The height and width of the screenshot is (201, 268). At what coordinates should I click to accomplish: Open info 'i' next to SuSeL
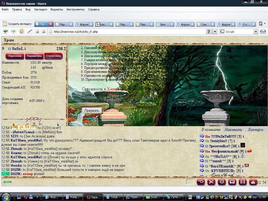pos(25,49)
